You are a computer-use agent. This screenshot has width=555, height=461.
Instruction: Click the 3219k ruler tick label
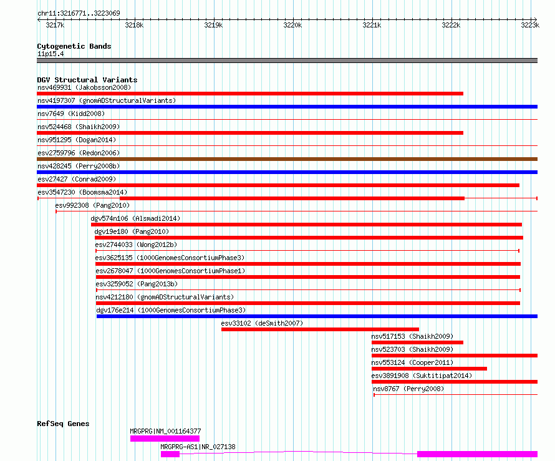[213, 25]
